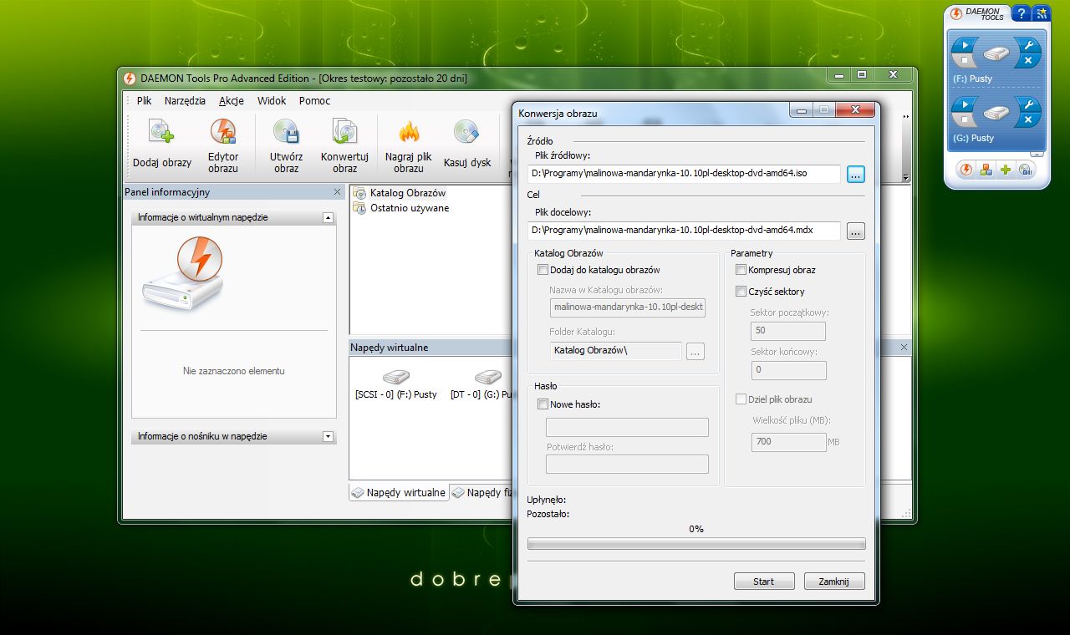Click the gadget drive F: disk icon
The width and height of the screenshot is (1070, 635).
tap(996, 54)
